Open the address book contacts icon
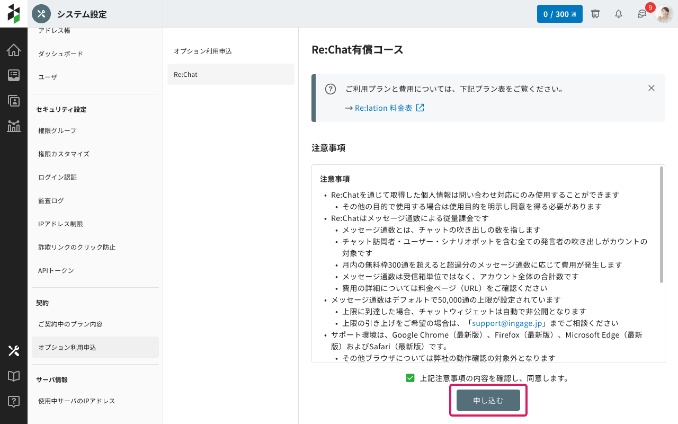Screen dimensions: 678x424 tap(14, 101)
